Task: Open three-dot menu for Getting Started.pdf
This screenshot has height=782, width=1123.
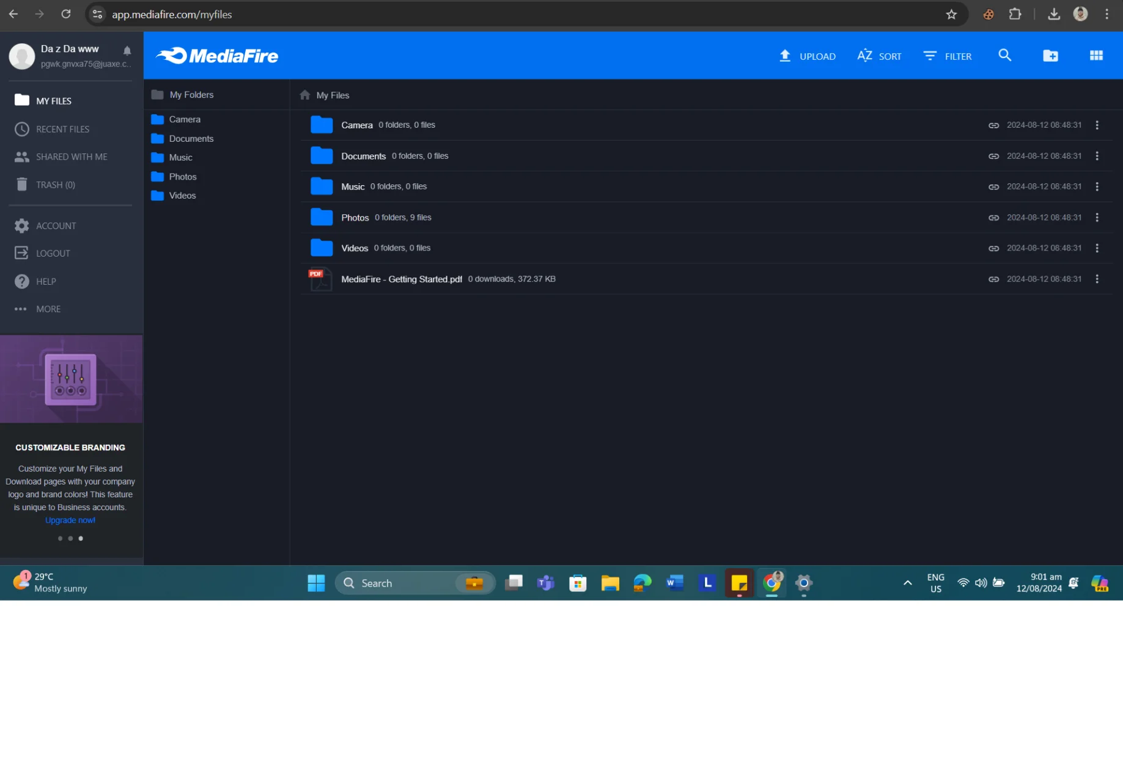Action: [1097, 279]
